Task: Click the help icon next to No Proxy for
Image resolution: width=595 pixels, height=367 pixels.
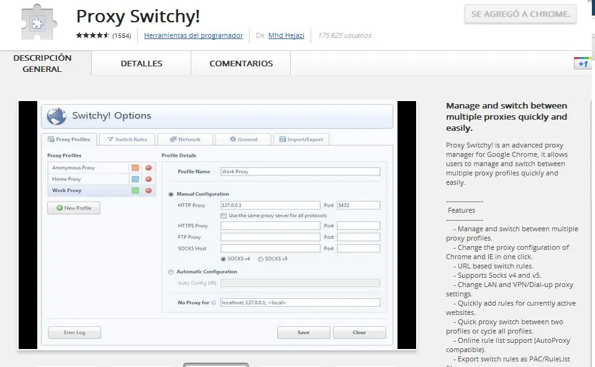Action: [214, 303]
